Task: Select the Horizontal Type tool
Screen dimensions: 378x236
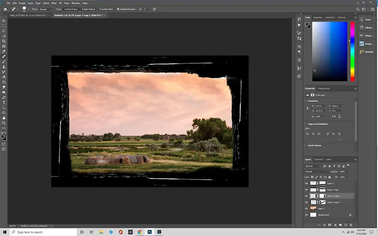Action: [4, 102]
